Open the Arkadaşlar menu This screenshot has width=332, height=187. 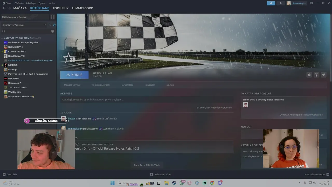[x=31, y=3]
